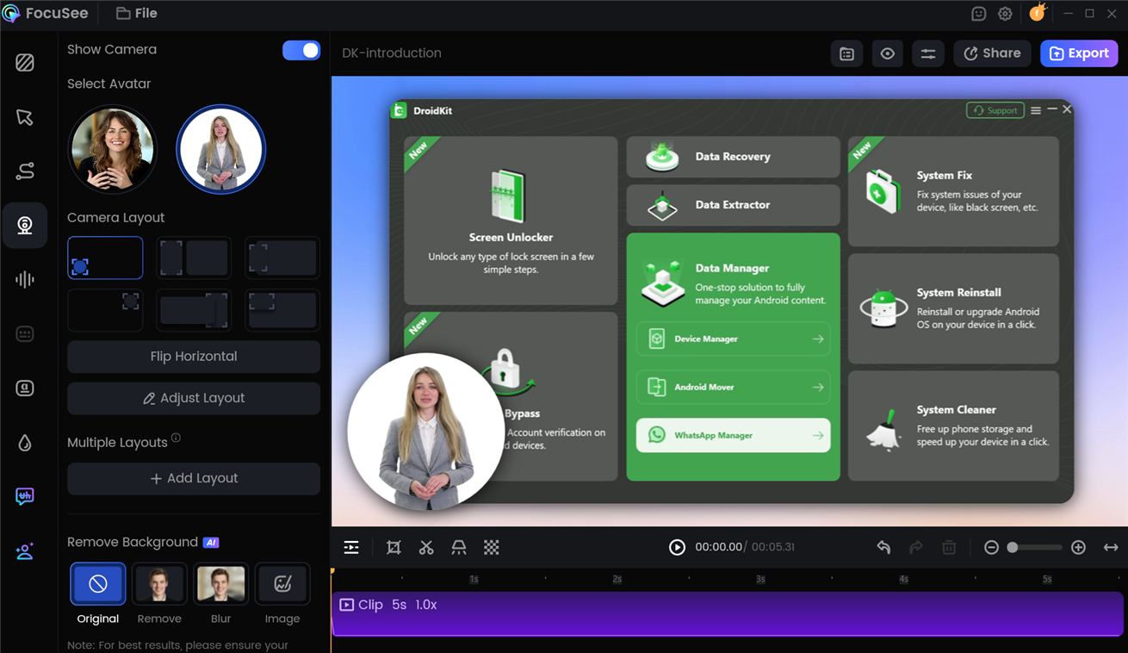Click the crop tool in timeline toolbar
1128x653 pixels.
[394, 548]
